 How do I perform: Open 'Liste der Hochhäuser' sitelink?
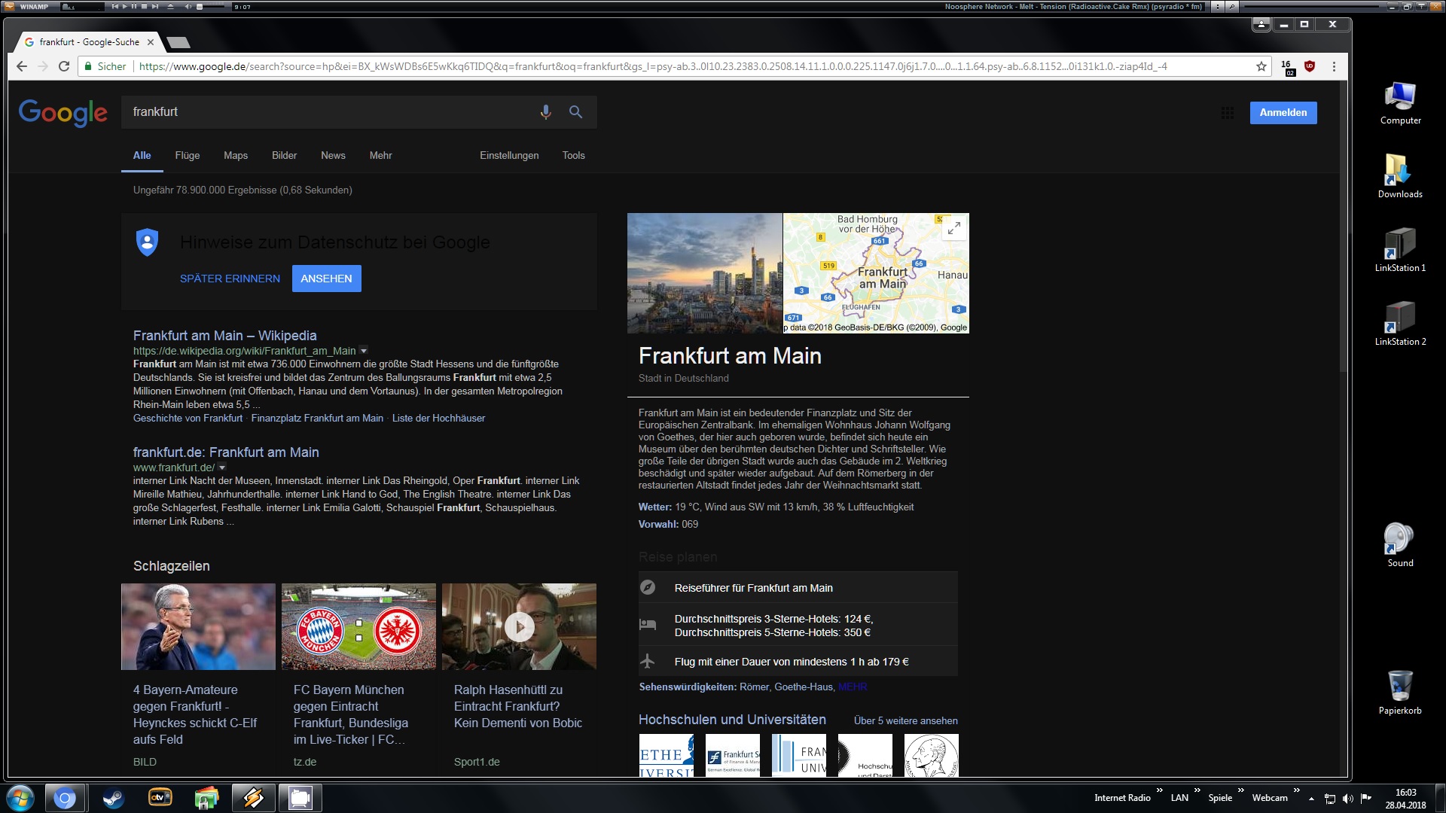(x=438, y=419)
